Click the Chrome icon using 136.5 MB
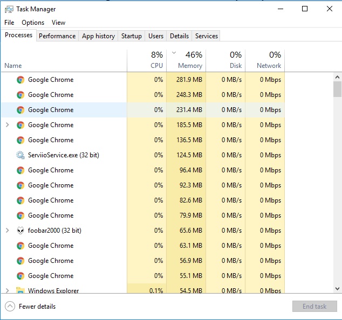Viewport: 342px width, 320px height. pyautogui.click(x=20, y=140)
